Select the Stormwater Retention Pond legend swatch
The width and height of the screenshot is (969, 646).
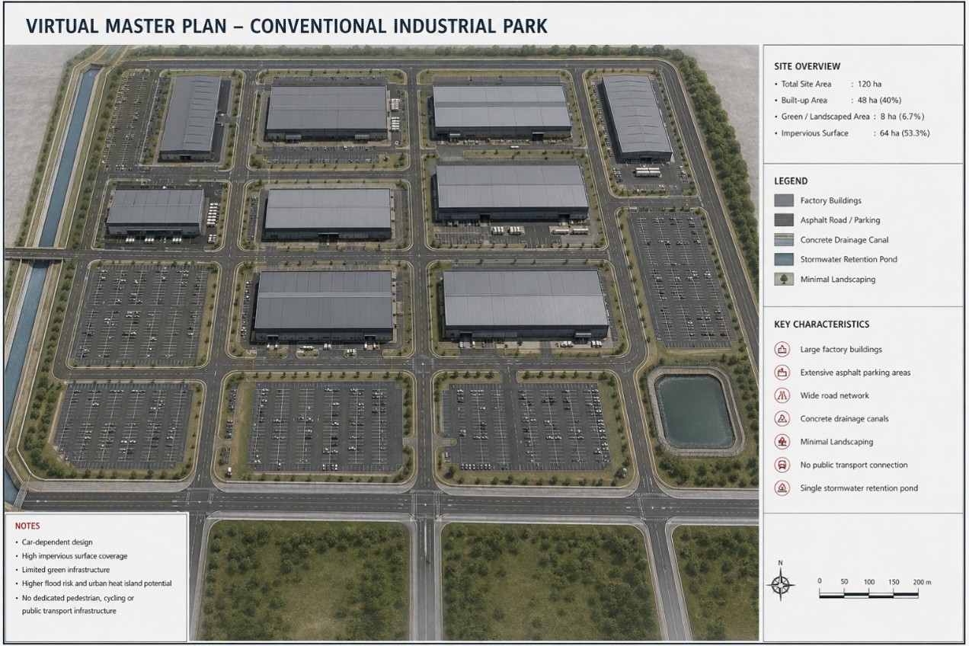(783, 259)
